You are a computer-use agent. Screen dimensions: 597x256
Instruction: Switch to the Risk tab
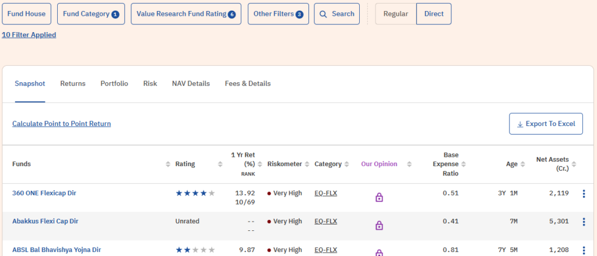(150, 83)
